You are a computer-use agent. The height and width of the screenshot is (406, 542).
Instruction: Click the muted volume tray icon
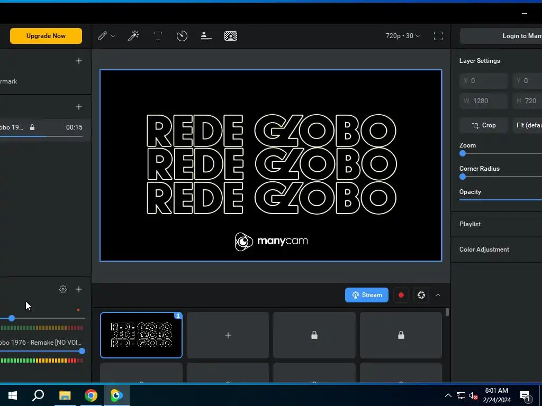tap(473, 396)
